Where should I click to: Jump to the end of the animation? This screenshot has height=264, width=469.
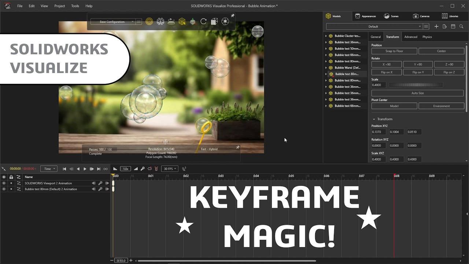(x=99, y=169)
